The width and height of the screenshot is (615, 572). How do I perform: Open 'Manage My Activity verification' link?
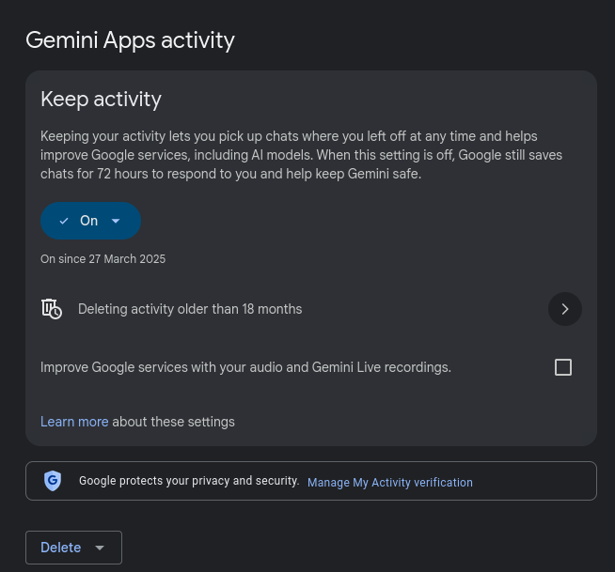(x=389, y=483)
